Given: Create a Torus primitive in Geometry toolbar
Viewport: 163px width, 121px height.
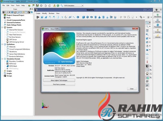Looking at the screenshot, I should (x=92, y=17).
